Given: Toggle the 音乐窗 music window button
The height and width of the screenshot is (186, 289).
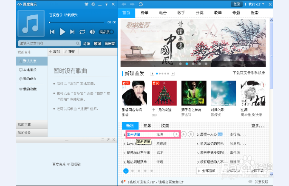Looking at the screenshot, I should (110, 43).
